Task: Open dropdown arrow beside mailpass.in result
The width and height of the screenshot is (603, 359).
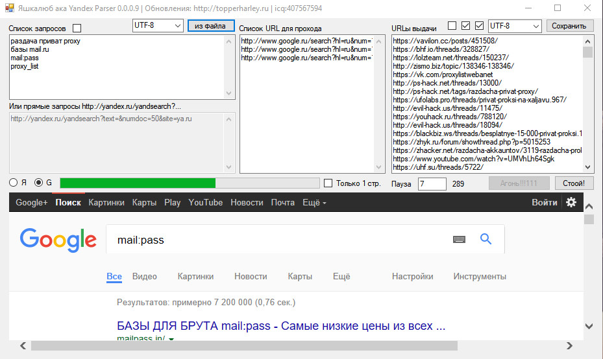Action: (x=171, y=339)
